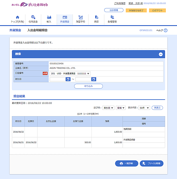Open the 口座番号 account dropdown
Screen dimensions: 177x179
(70, 73)
